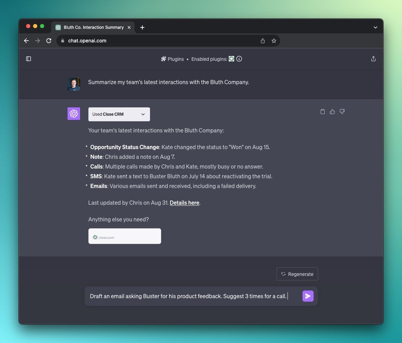
Task: Open the Details here link
Action: click(x=184, y=203)
